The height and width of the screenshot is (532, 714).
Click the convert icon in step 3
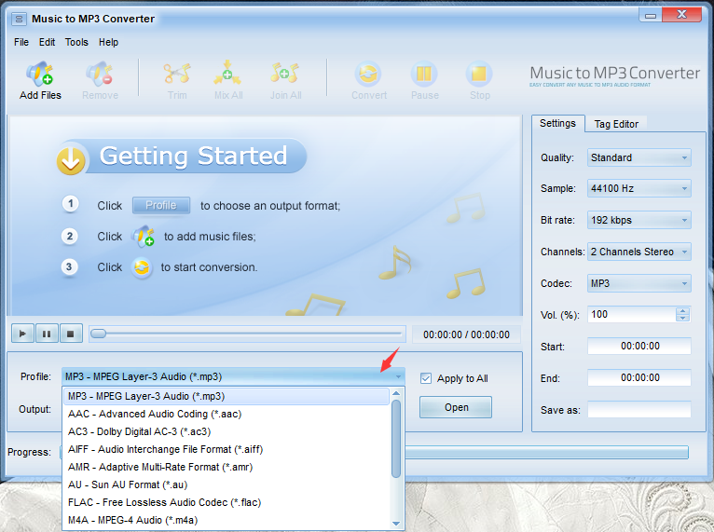[x=142, y=267]
